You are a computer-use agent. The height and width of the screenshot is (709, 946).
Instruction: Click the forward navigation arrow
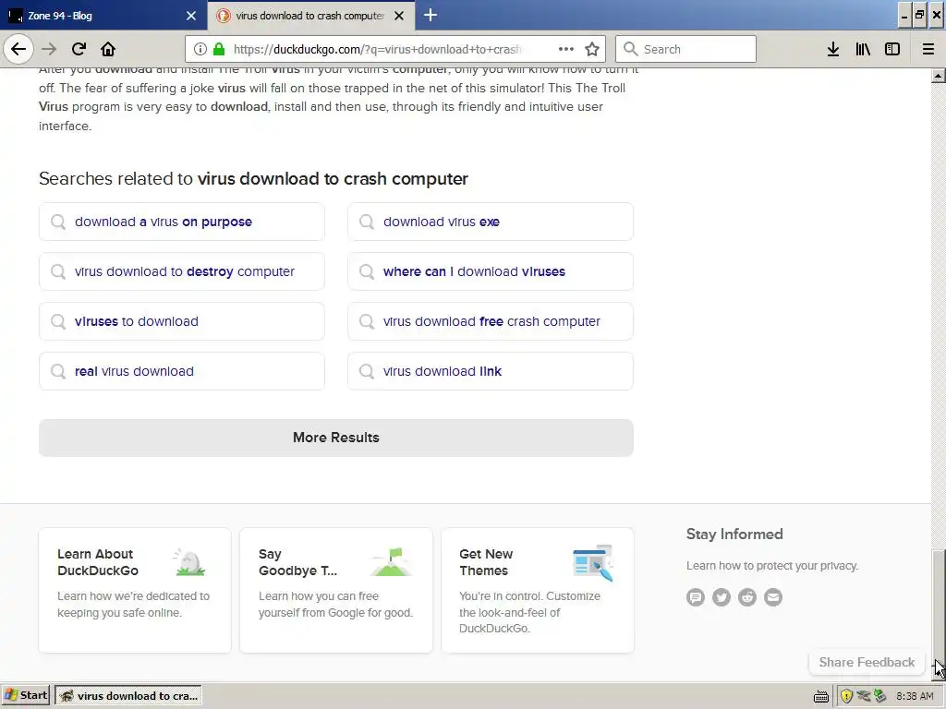[x=49, y=49]
